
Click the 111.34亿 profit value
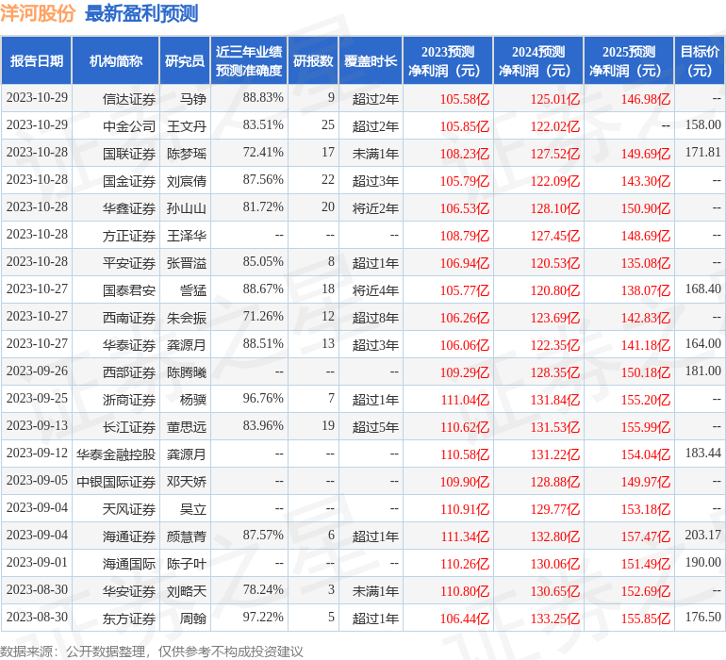(465, 536)
